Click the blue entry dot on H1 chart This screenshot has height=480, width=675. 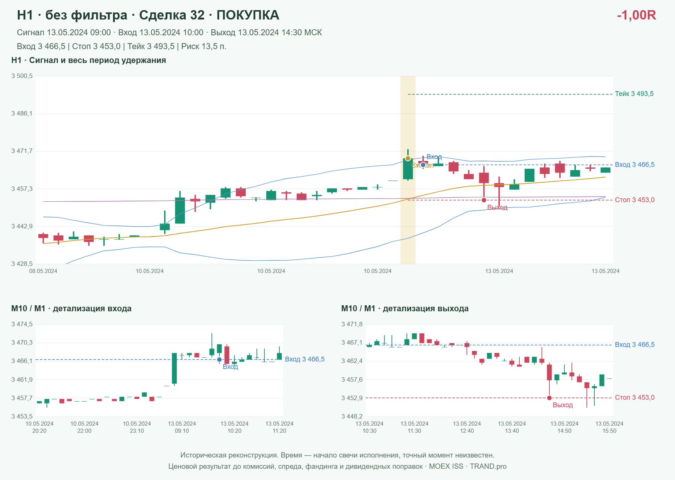[x=423, y=165]
